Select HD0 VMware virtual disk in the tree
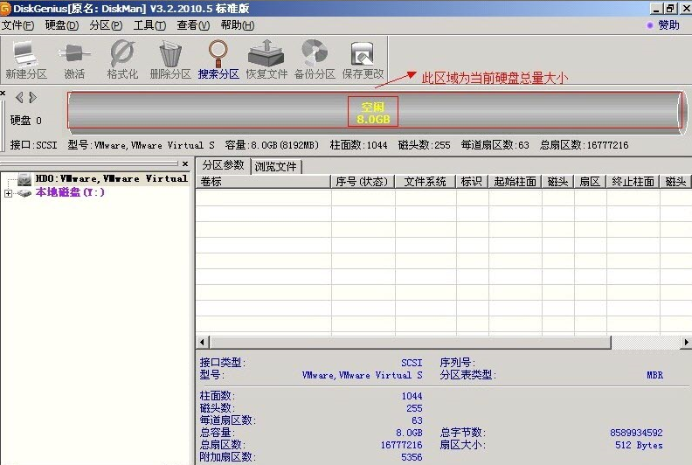Image resolution: width=692 pixels, height=465 pixels. click(x=111, y=178)
